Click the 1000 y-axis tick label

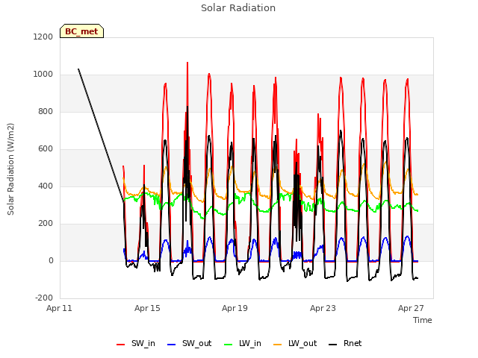click(43, 75)
